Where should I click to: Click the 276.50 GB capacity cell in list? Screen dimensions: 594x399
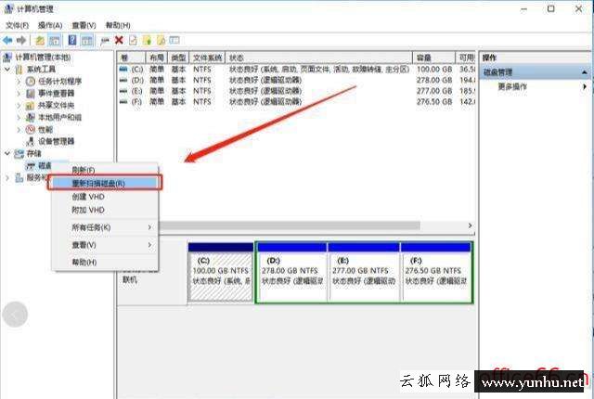coord(434,102)
